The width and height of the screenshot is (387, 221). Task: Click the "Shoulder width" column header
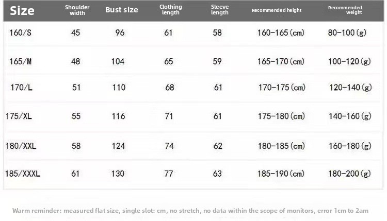coord(77,10)
